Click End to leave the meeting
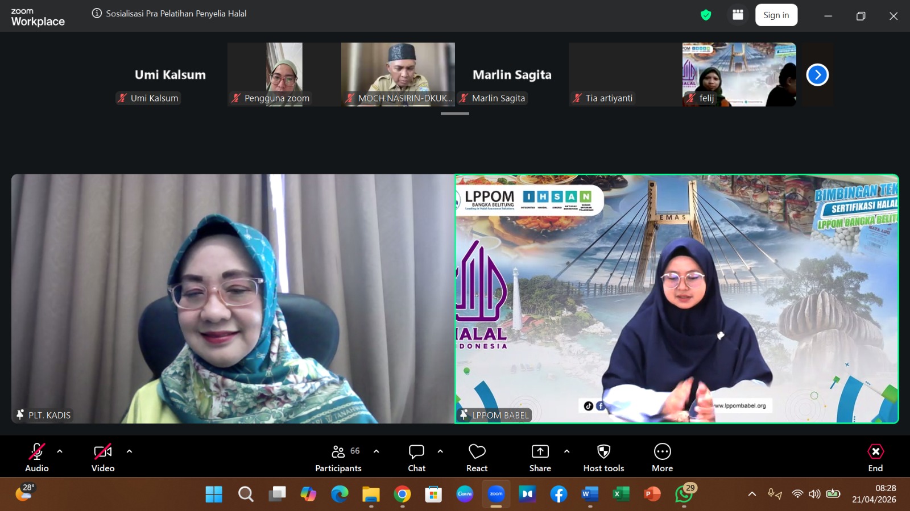The width and height of the screenshot is (910, 511). [875, 457]
